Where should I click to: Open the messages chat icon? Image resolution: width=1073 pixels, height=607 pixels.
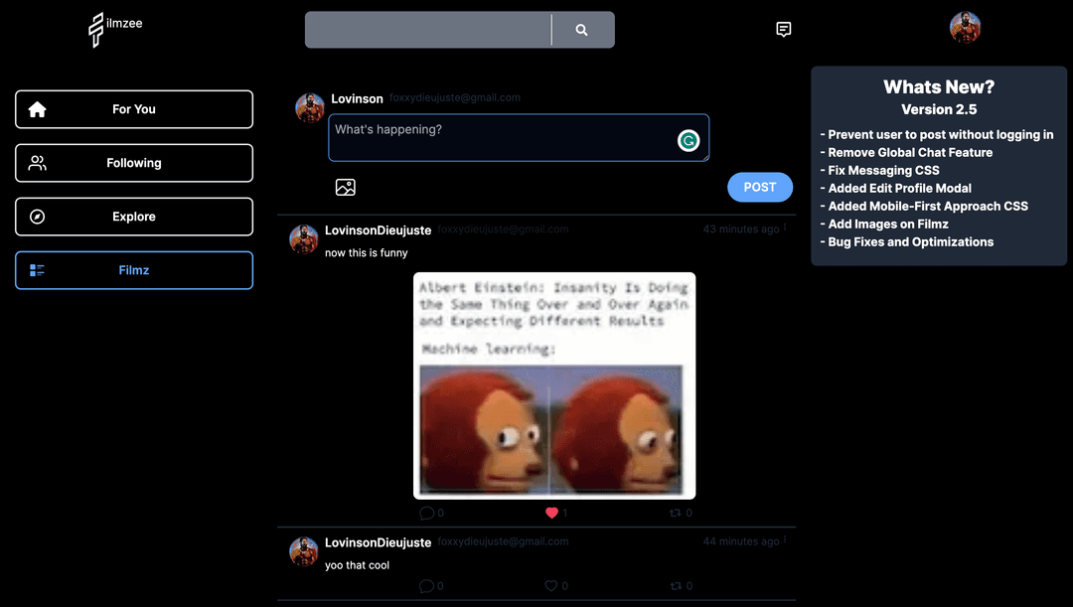[784, 30]
